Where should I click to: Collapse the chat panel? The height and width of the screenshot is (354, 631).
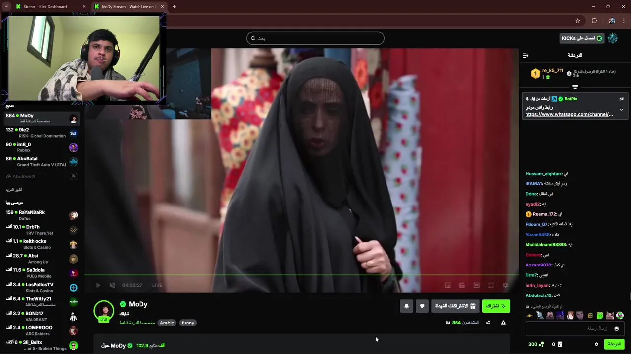pyautogui.click(x=526, y=55)
